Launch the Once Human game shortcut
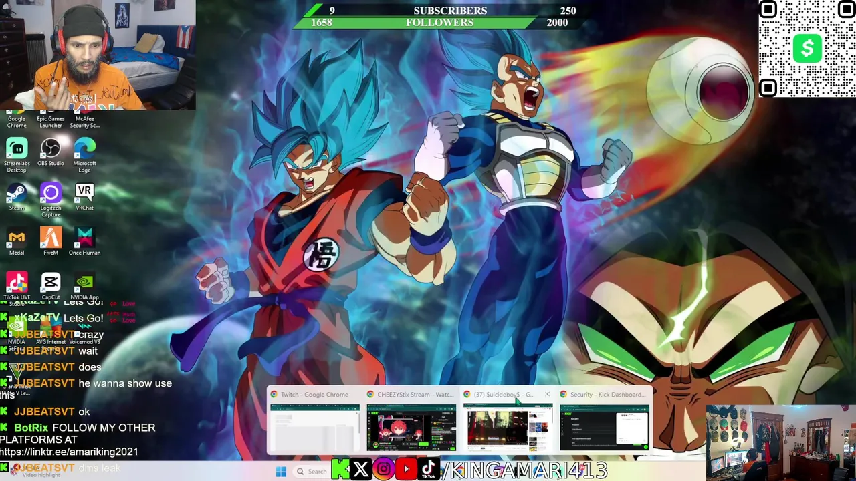The image size is (856, 481). (84, 242)
